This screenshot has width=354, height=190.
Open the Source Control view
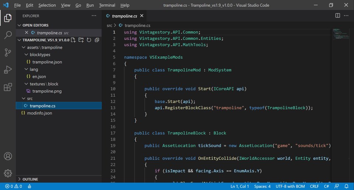click(8, 52)
